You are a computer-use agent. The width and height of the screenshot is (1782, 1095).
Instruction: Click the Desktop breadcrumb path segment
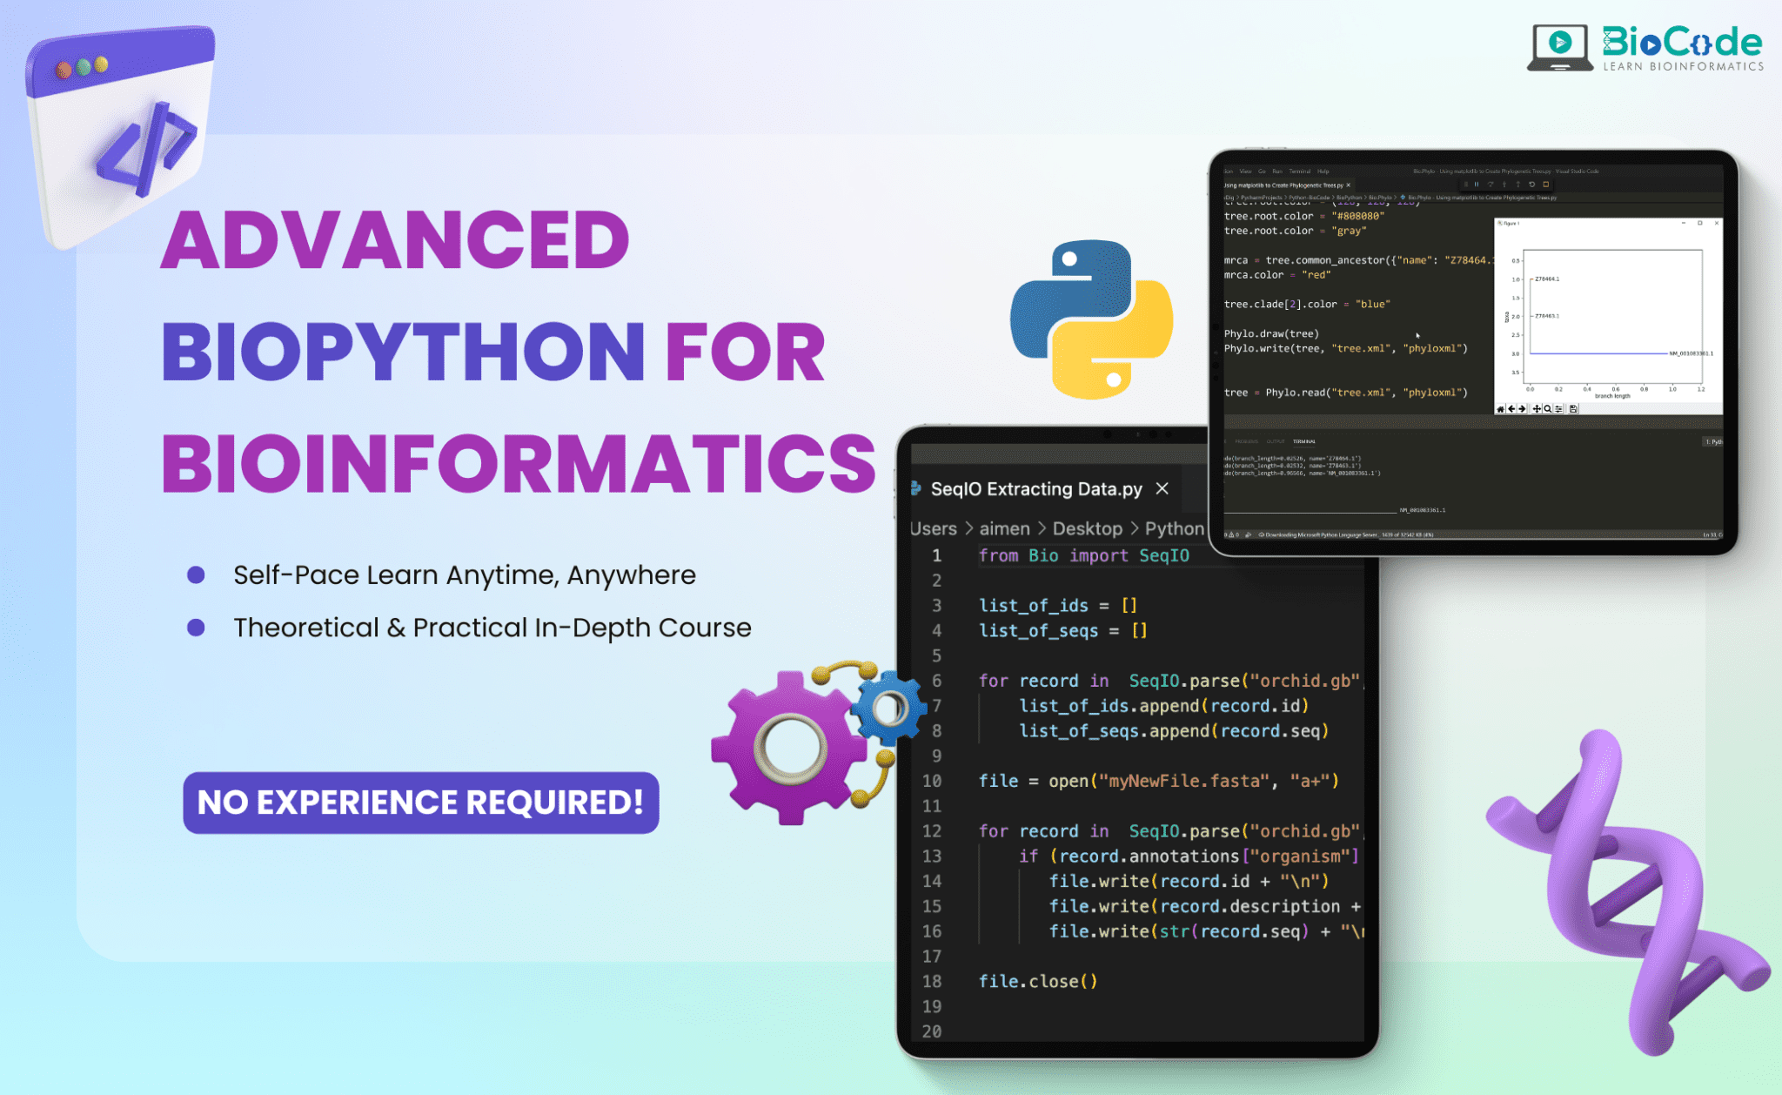1087,528
